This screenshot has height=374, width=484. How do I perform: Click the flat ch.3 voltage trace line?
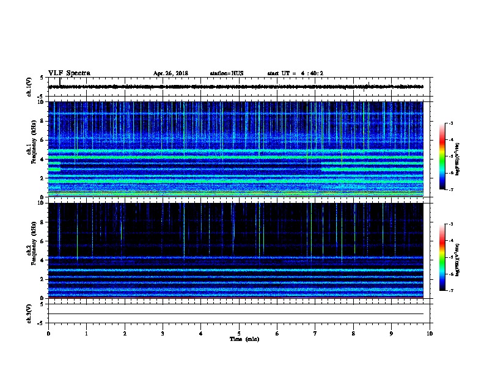[235, 314]
